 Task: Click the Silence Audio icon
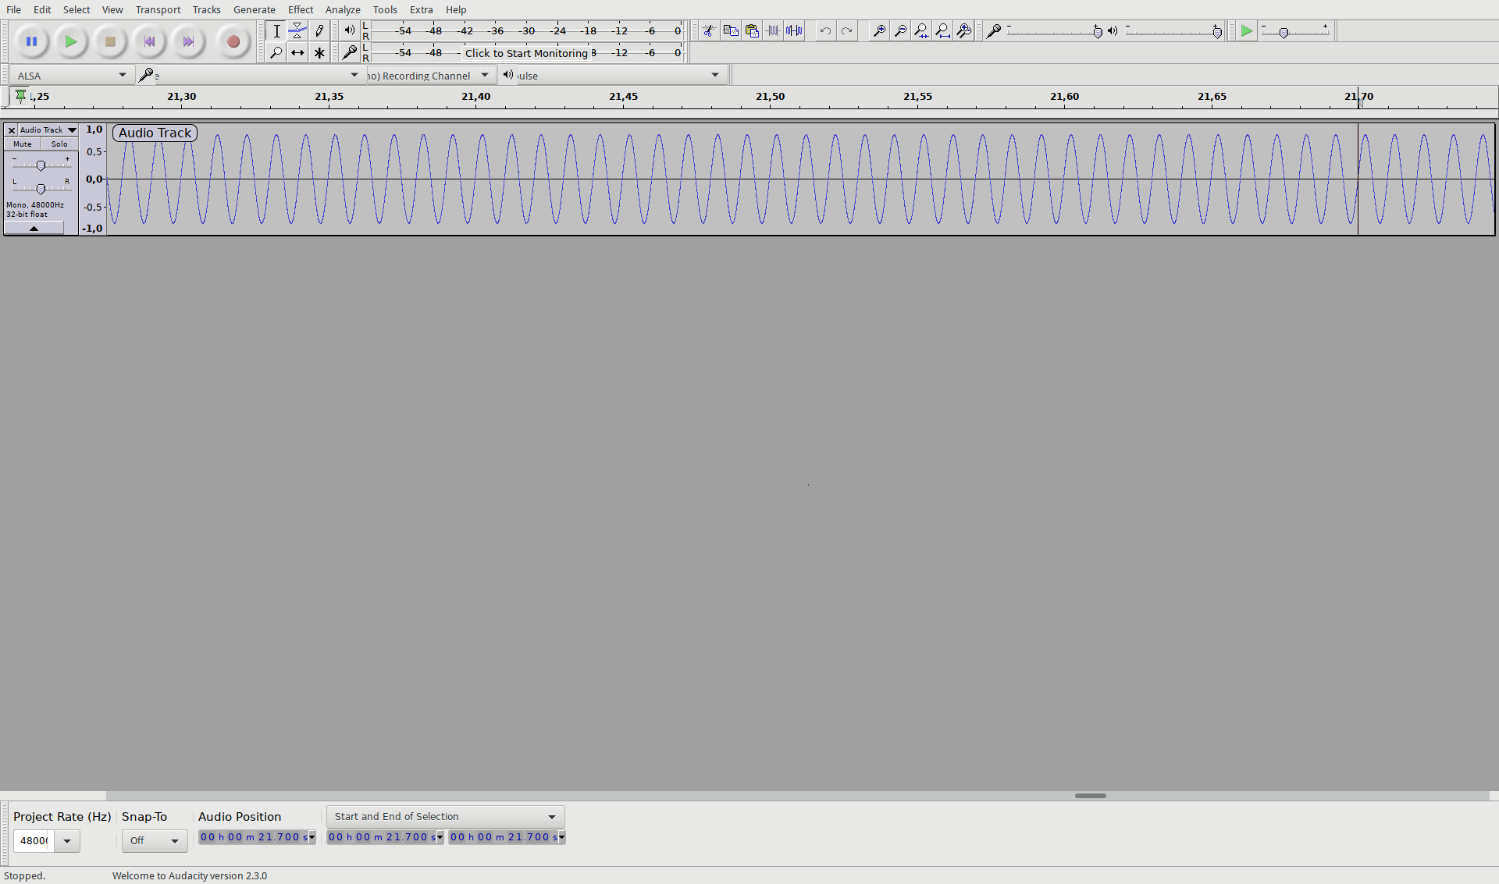[794, 31]
